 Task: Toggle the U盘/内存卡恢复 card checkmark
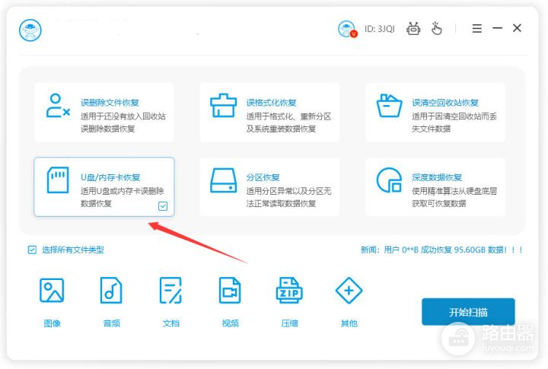(x=163, y=206)
